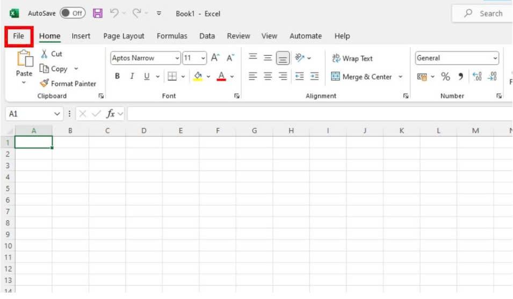Image resolution: width=513 pixels, height=299 pixels.
Task: Toggle Wrap Text
Action: 352,58
